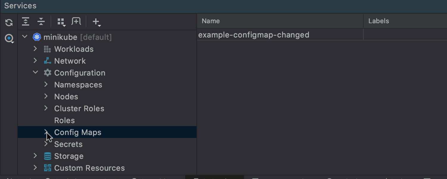
Task: Sort by the Name column header
Action: [x=280, y=21]
